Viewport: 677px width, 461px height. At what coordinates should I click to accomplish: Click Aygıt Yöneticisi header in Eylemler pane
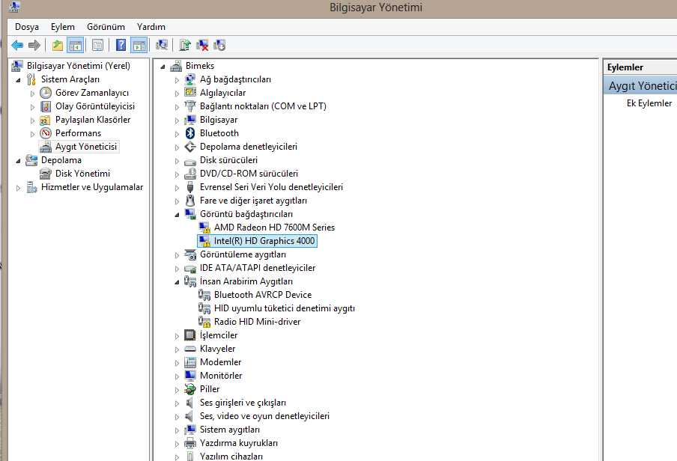640,85
